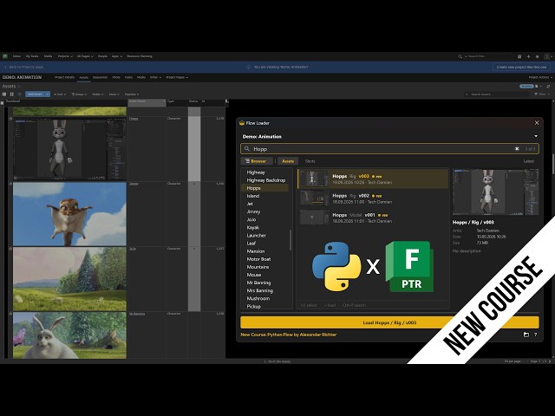Open the More menu in assets toolbar
Viewport: 555px width, 416px height.
point(114,94)
